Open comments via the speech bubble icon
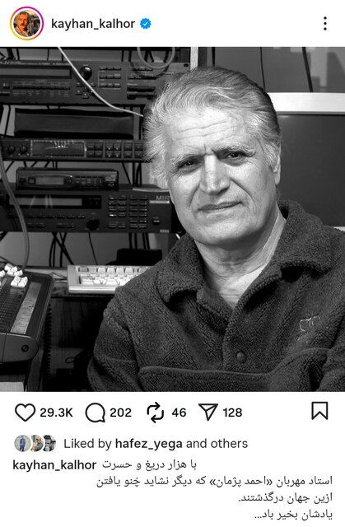This screenshot has height=527, width=345. (95, 413)
